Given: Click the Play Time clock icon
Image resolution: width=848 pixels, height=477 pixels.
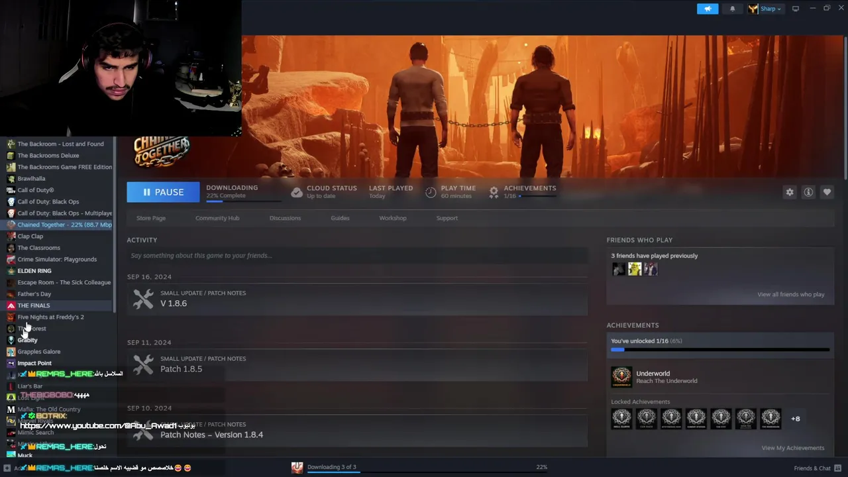Looking at the screenshot, I should [431, 192].
